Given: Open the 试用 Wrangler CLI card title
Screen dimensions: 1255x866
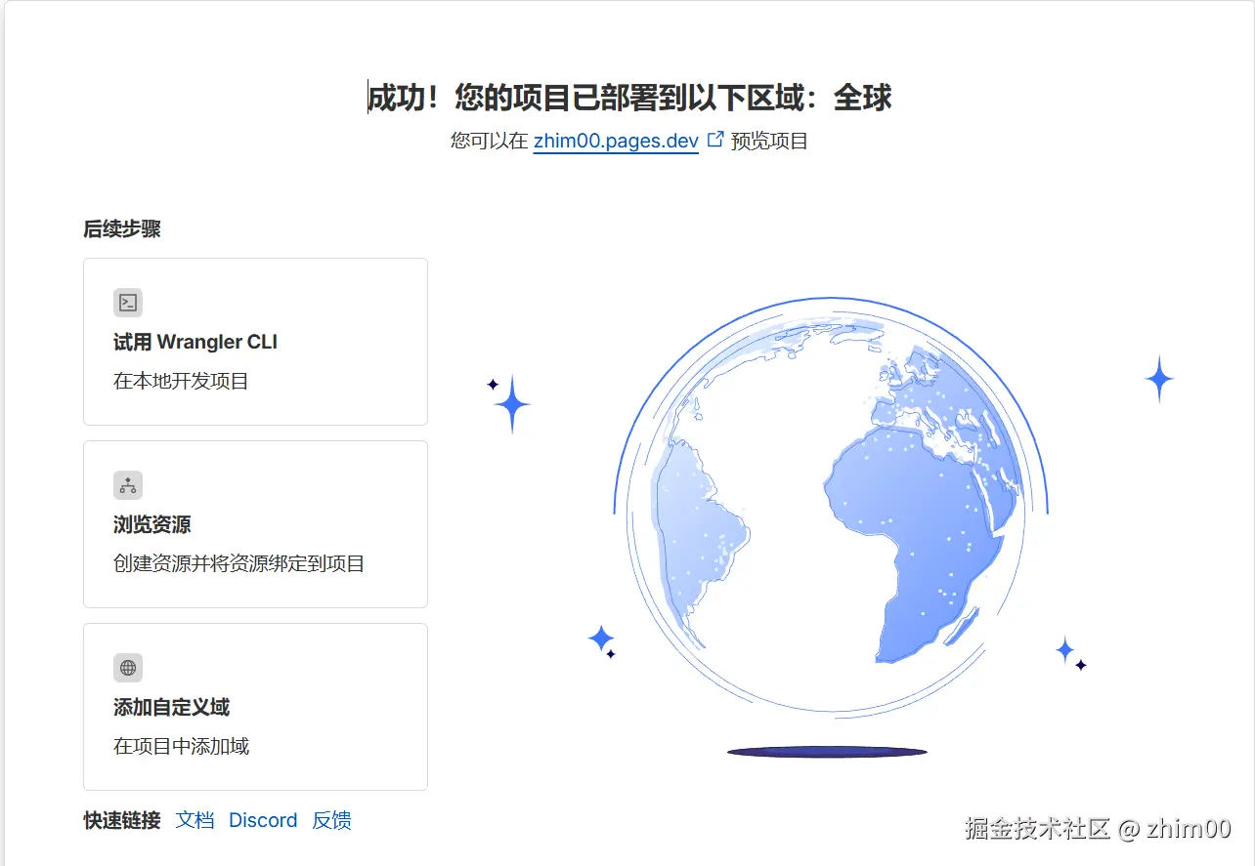Looking at the screenshot, I should click(195, 342).
